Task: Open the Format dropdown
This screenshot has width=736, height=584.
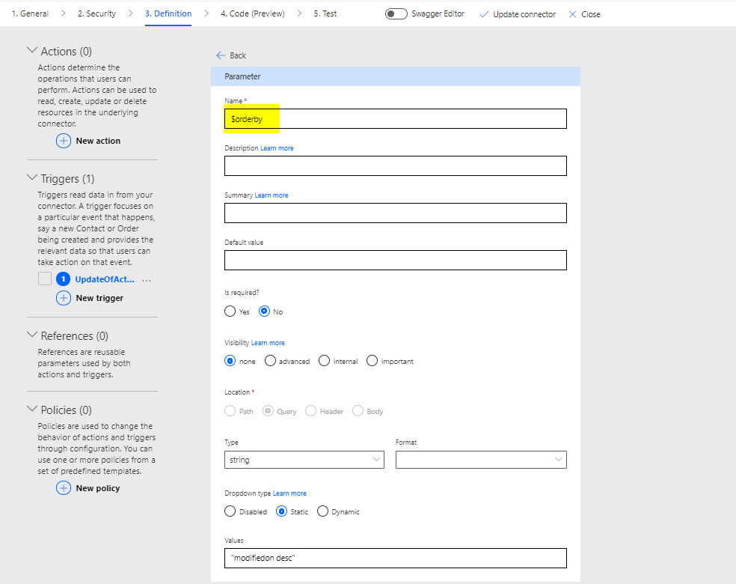Action: [480, 460]
